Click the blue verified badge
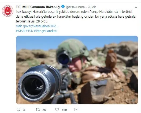Viewport: 141px width, 113px height. click(x=63, y=6)
